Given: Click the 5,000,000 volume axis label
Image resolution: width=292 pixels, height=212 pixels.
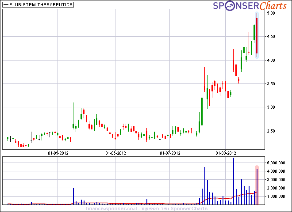Looking at the screenshot, I should (x=277, y=163).
